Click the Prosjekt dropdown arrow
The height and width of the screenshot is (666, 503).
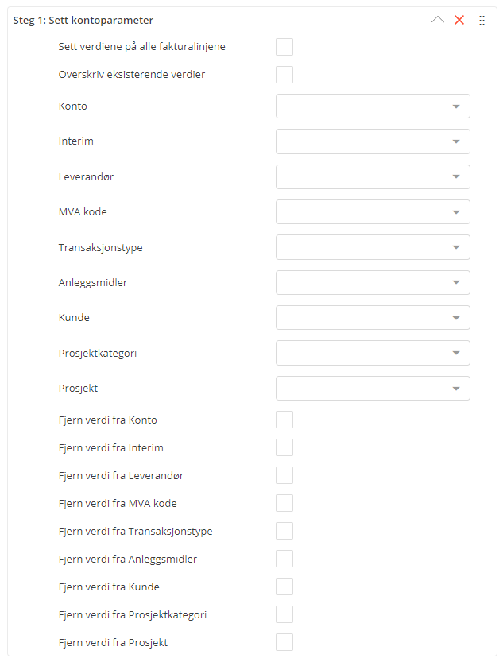(456, 389)
